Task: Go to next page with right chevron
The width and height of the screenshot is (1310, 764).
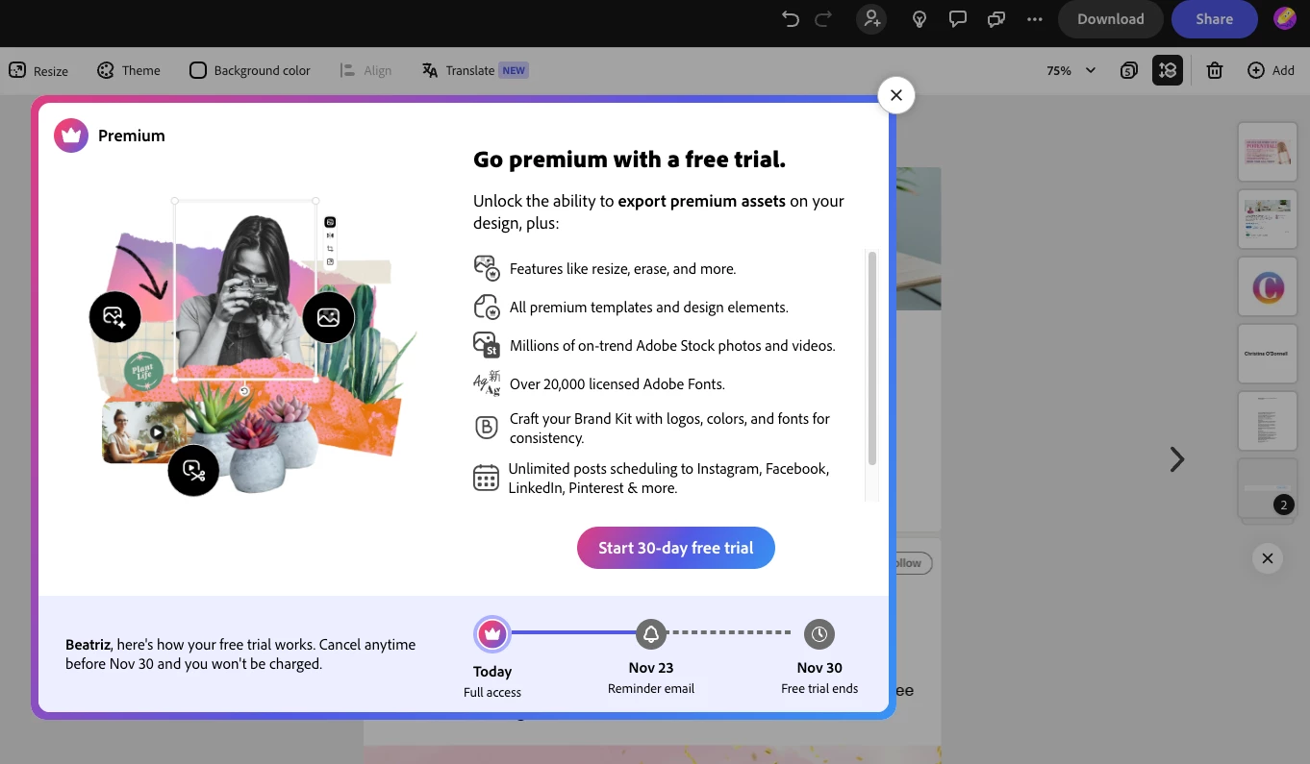Action: [x=1176, y=459]
